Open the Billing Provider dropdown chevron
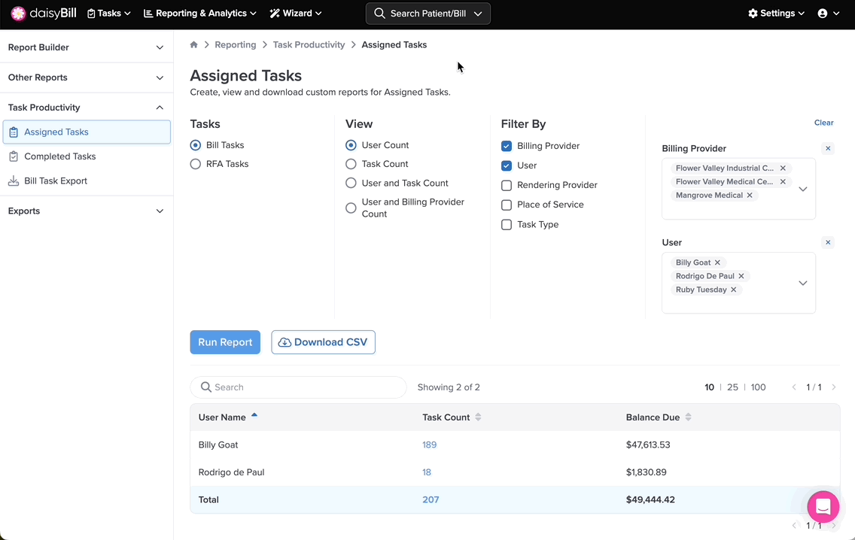Viewport: 855px width, 540px height. pos(802,189)
